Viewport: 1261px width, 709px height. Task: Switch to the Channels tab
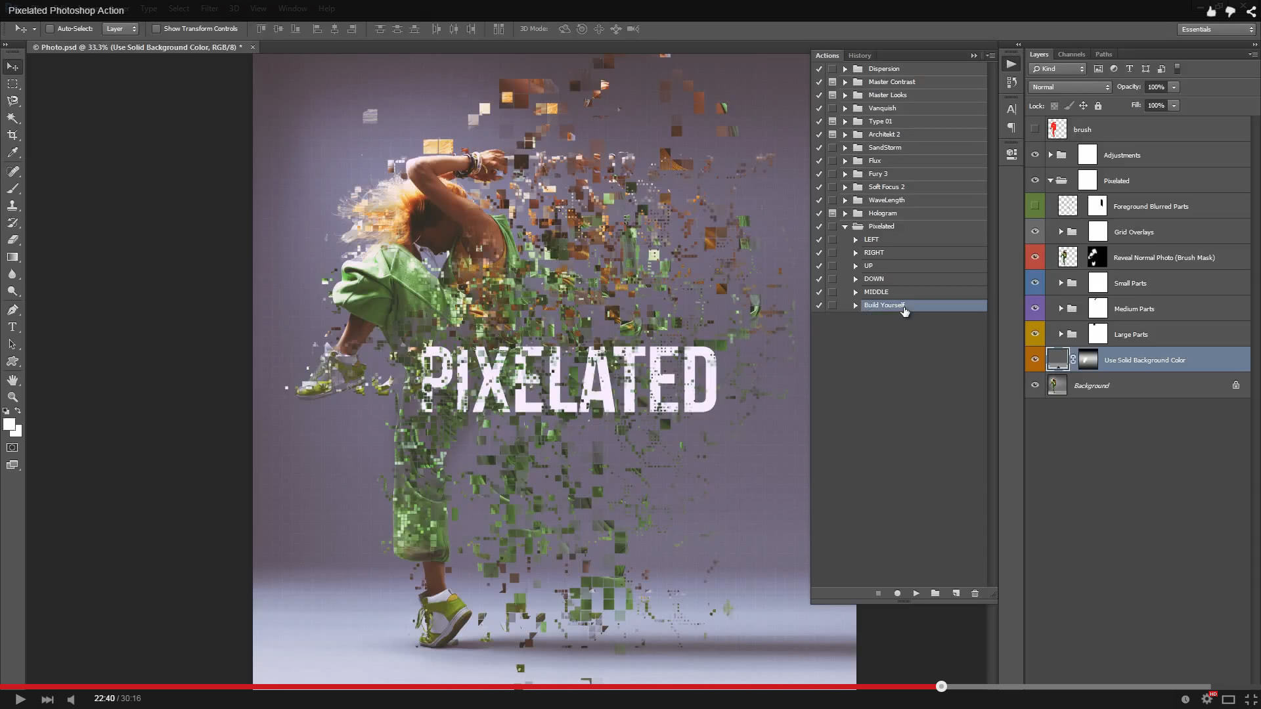1073,54
